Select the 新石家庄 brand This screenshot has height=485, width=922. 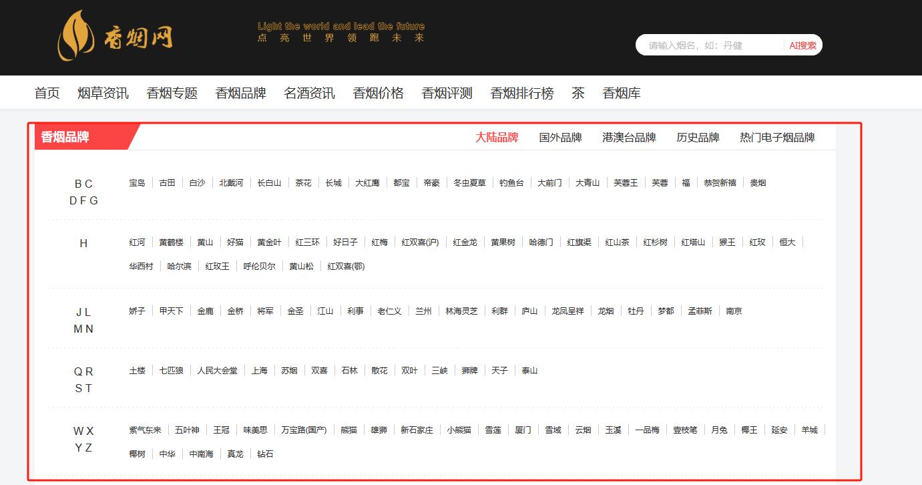pyautogui.click(x=417, y=430)
